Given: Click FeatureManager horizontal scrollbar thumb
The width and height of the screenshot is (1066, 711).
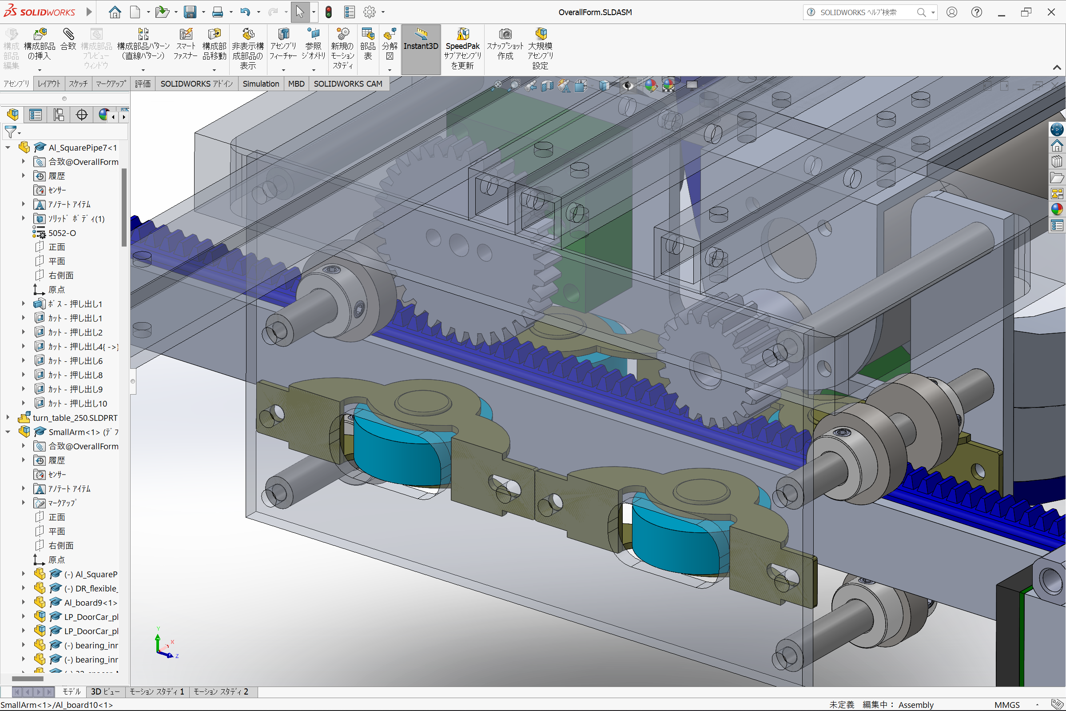Looking at the screenshot, I should (x=28, y=679).
